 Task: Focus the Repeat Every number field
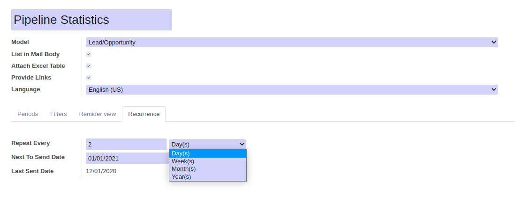click(x=126, y=144)
